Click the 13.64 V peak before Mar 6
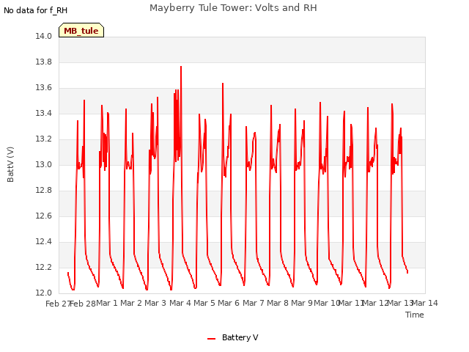Viewport: 469px width, 352px height. coord(223,84)
